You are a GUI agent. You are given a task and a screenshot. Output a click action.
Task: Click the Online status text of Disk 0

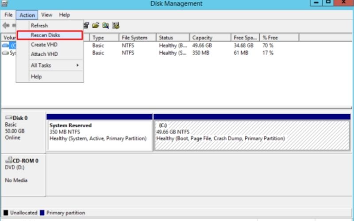(13, 137)
